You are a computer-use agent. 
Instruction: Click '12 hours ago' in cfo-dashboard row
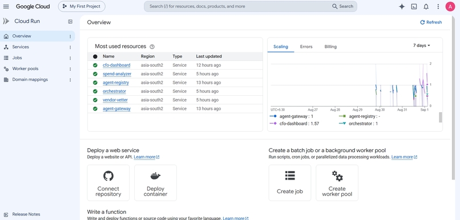(208, 66)
